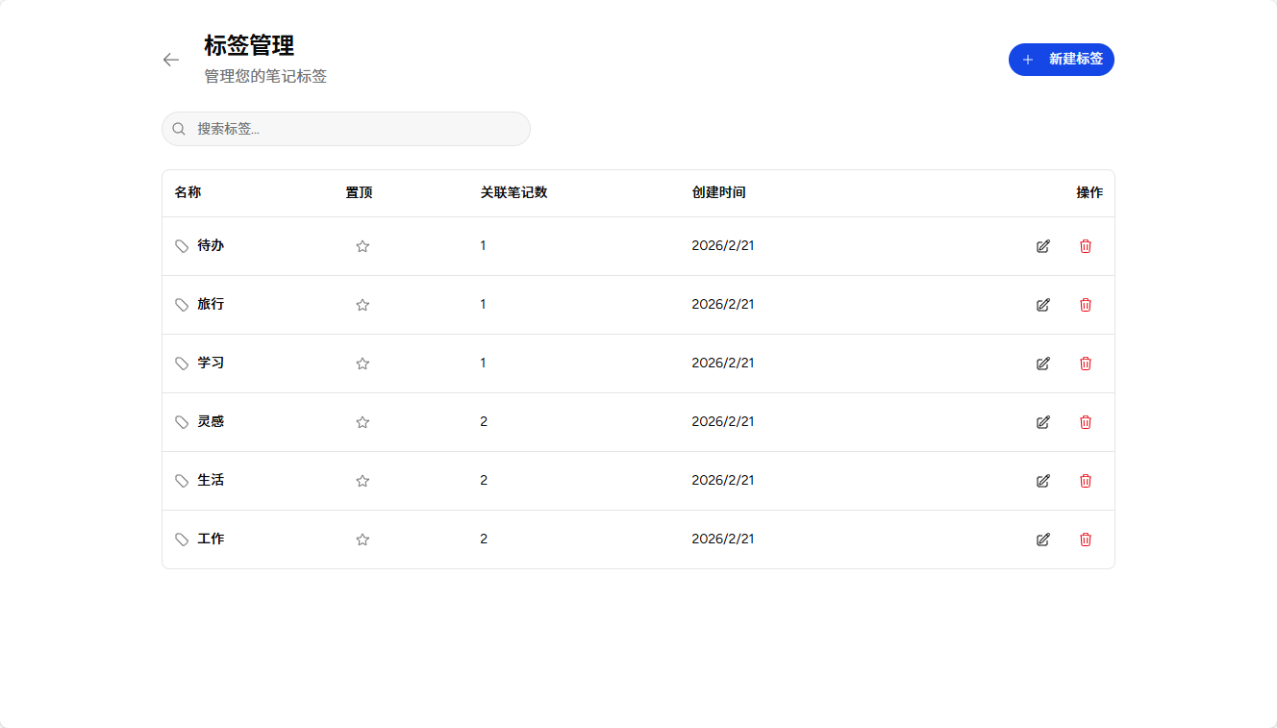Delete the 待办 tag
This screenshot has height=728, width=1277.
pos(1086,246)
